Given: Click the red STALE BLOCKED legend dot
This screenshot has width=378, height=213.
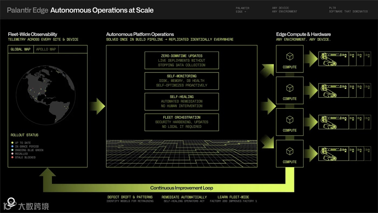Looking at the screenshot, I should click(12, 157).
